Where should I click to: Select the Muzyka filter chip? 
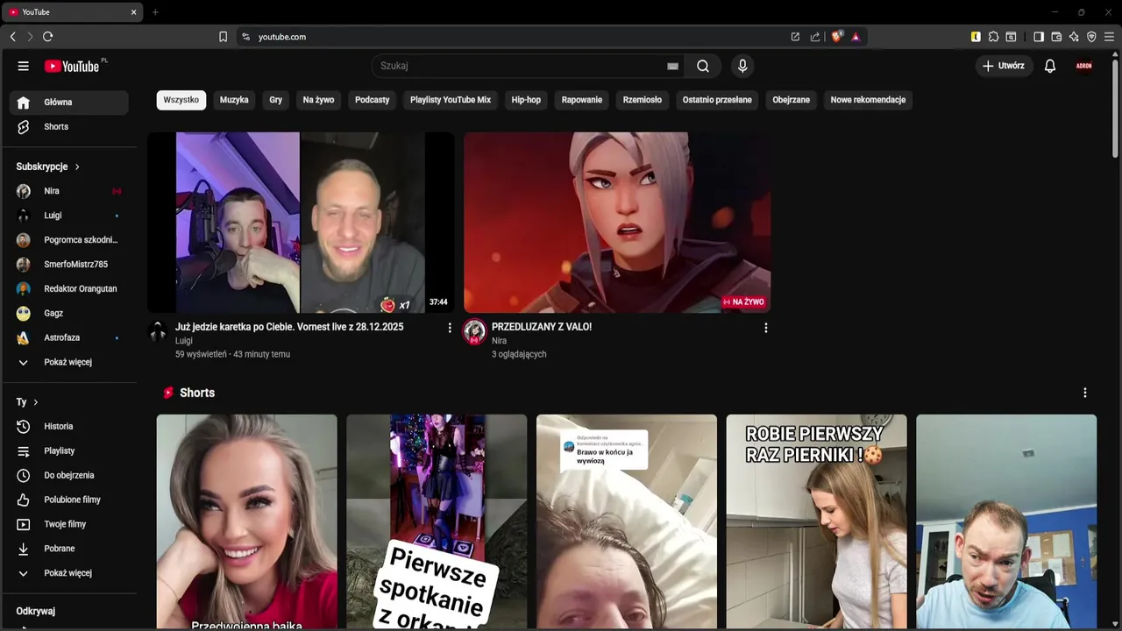234,100
